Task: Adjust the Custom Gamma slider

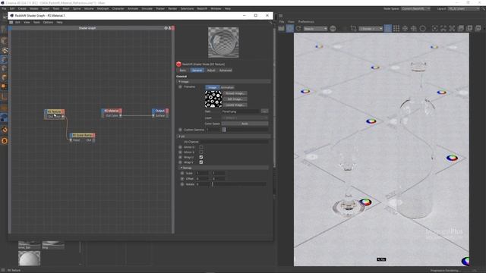Action: [245, 130]
